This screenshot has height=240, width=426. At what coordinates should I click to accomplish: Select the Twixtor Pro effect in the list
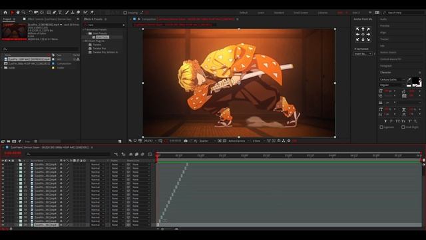coord(99,49)
